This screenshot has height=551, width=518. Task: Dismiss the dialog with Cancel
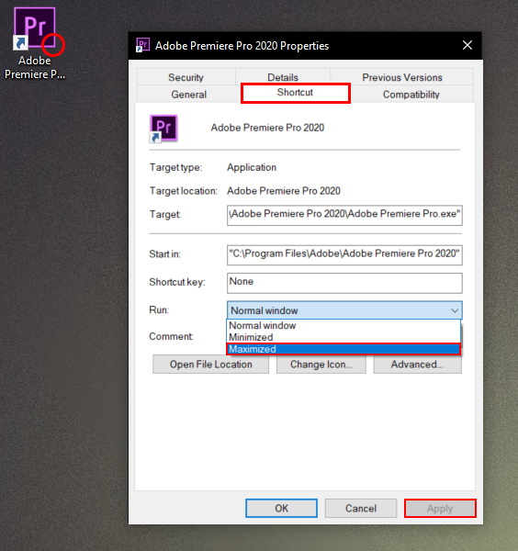click(x=361, y=508)
